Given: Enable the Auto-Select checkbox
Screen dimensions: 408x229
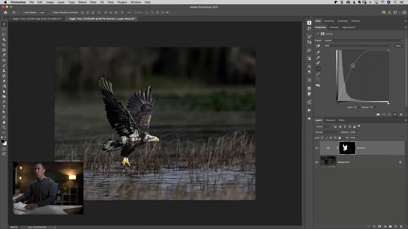Looking at the screenshot, I should pos(23,13).
